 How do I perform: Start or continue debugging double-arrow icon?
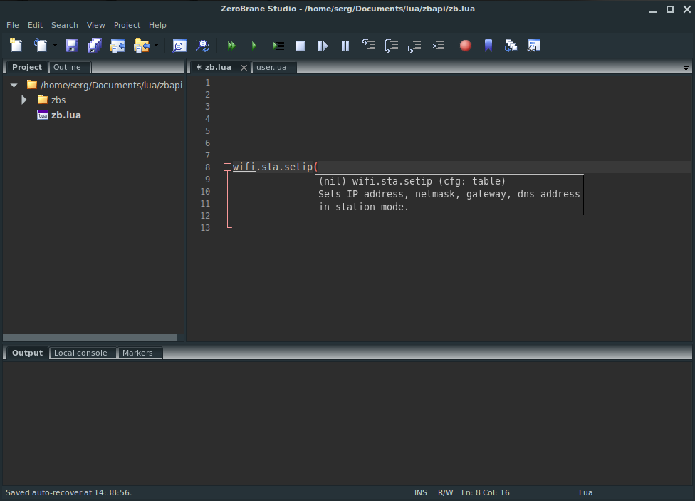click(x=231, y=46)
